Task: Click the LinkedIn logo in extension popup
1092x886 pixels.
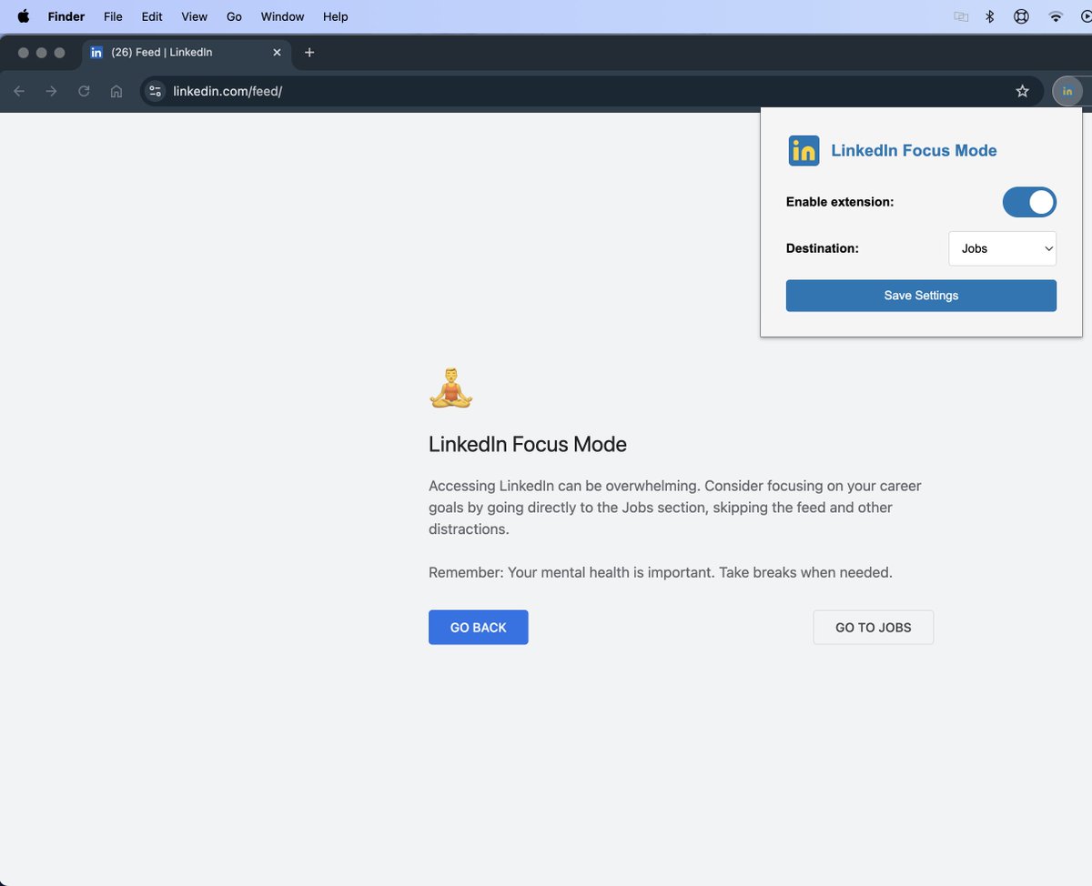Action: pyautogui.click(x=804, y=151)
